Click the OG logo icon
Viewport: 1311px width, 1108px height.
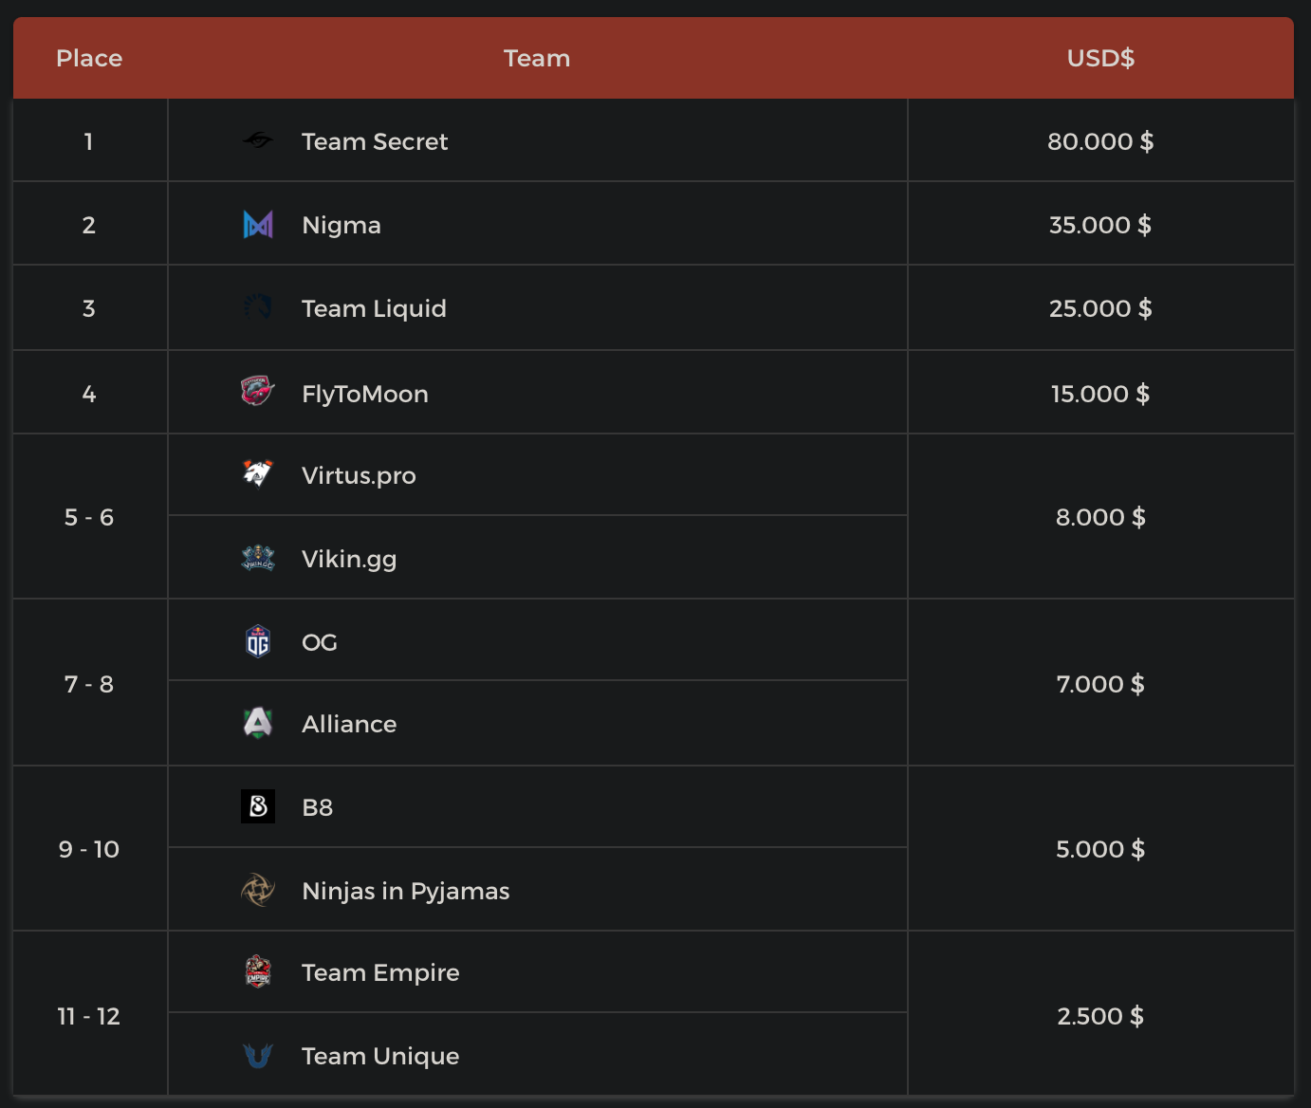[x=257, y=642]
